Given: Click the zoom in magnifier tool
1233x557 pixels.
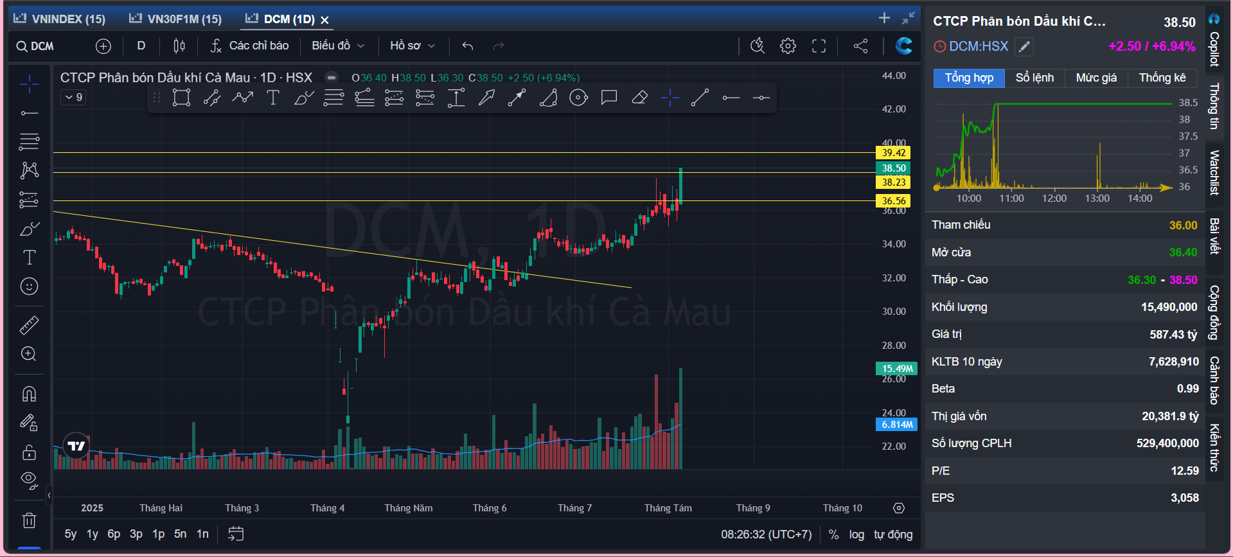Looking at the screenshot, I should coord(29,354).
